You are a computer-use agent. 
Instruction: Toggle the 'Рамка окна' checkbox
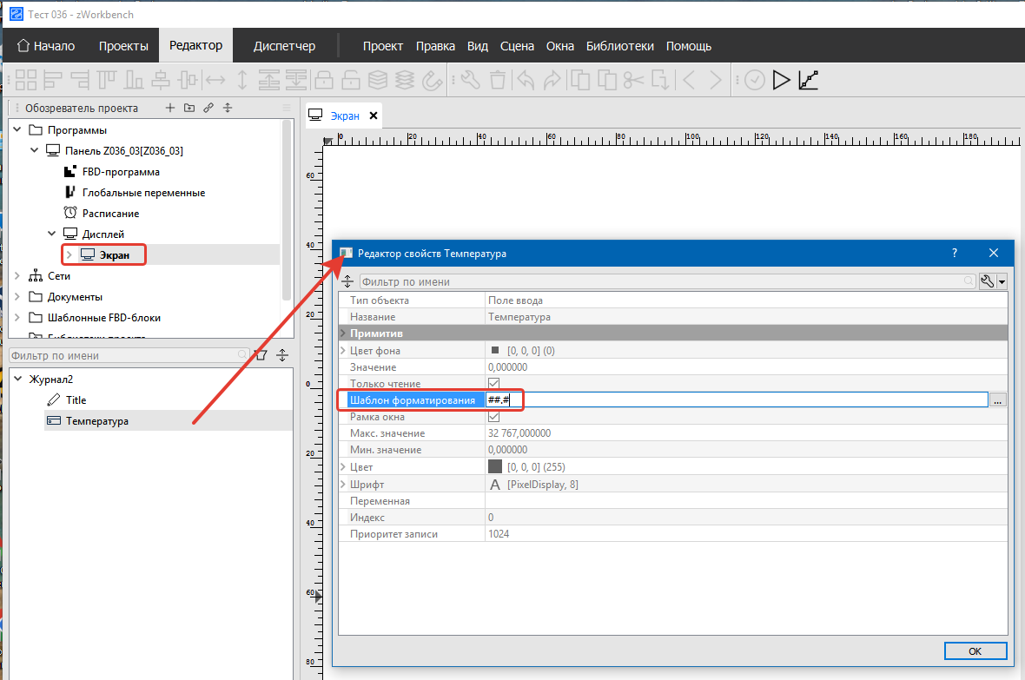point(494,417)
